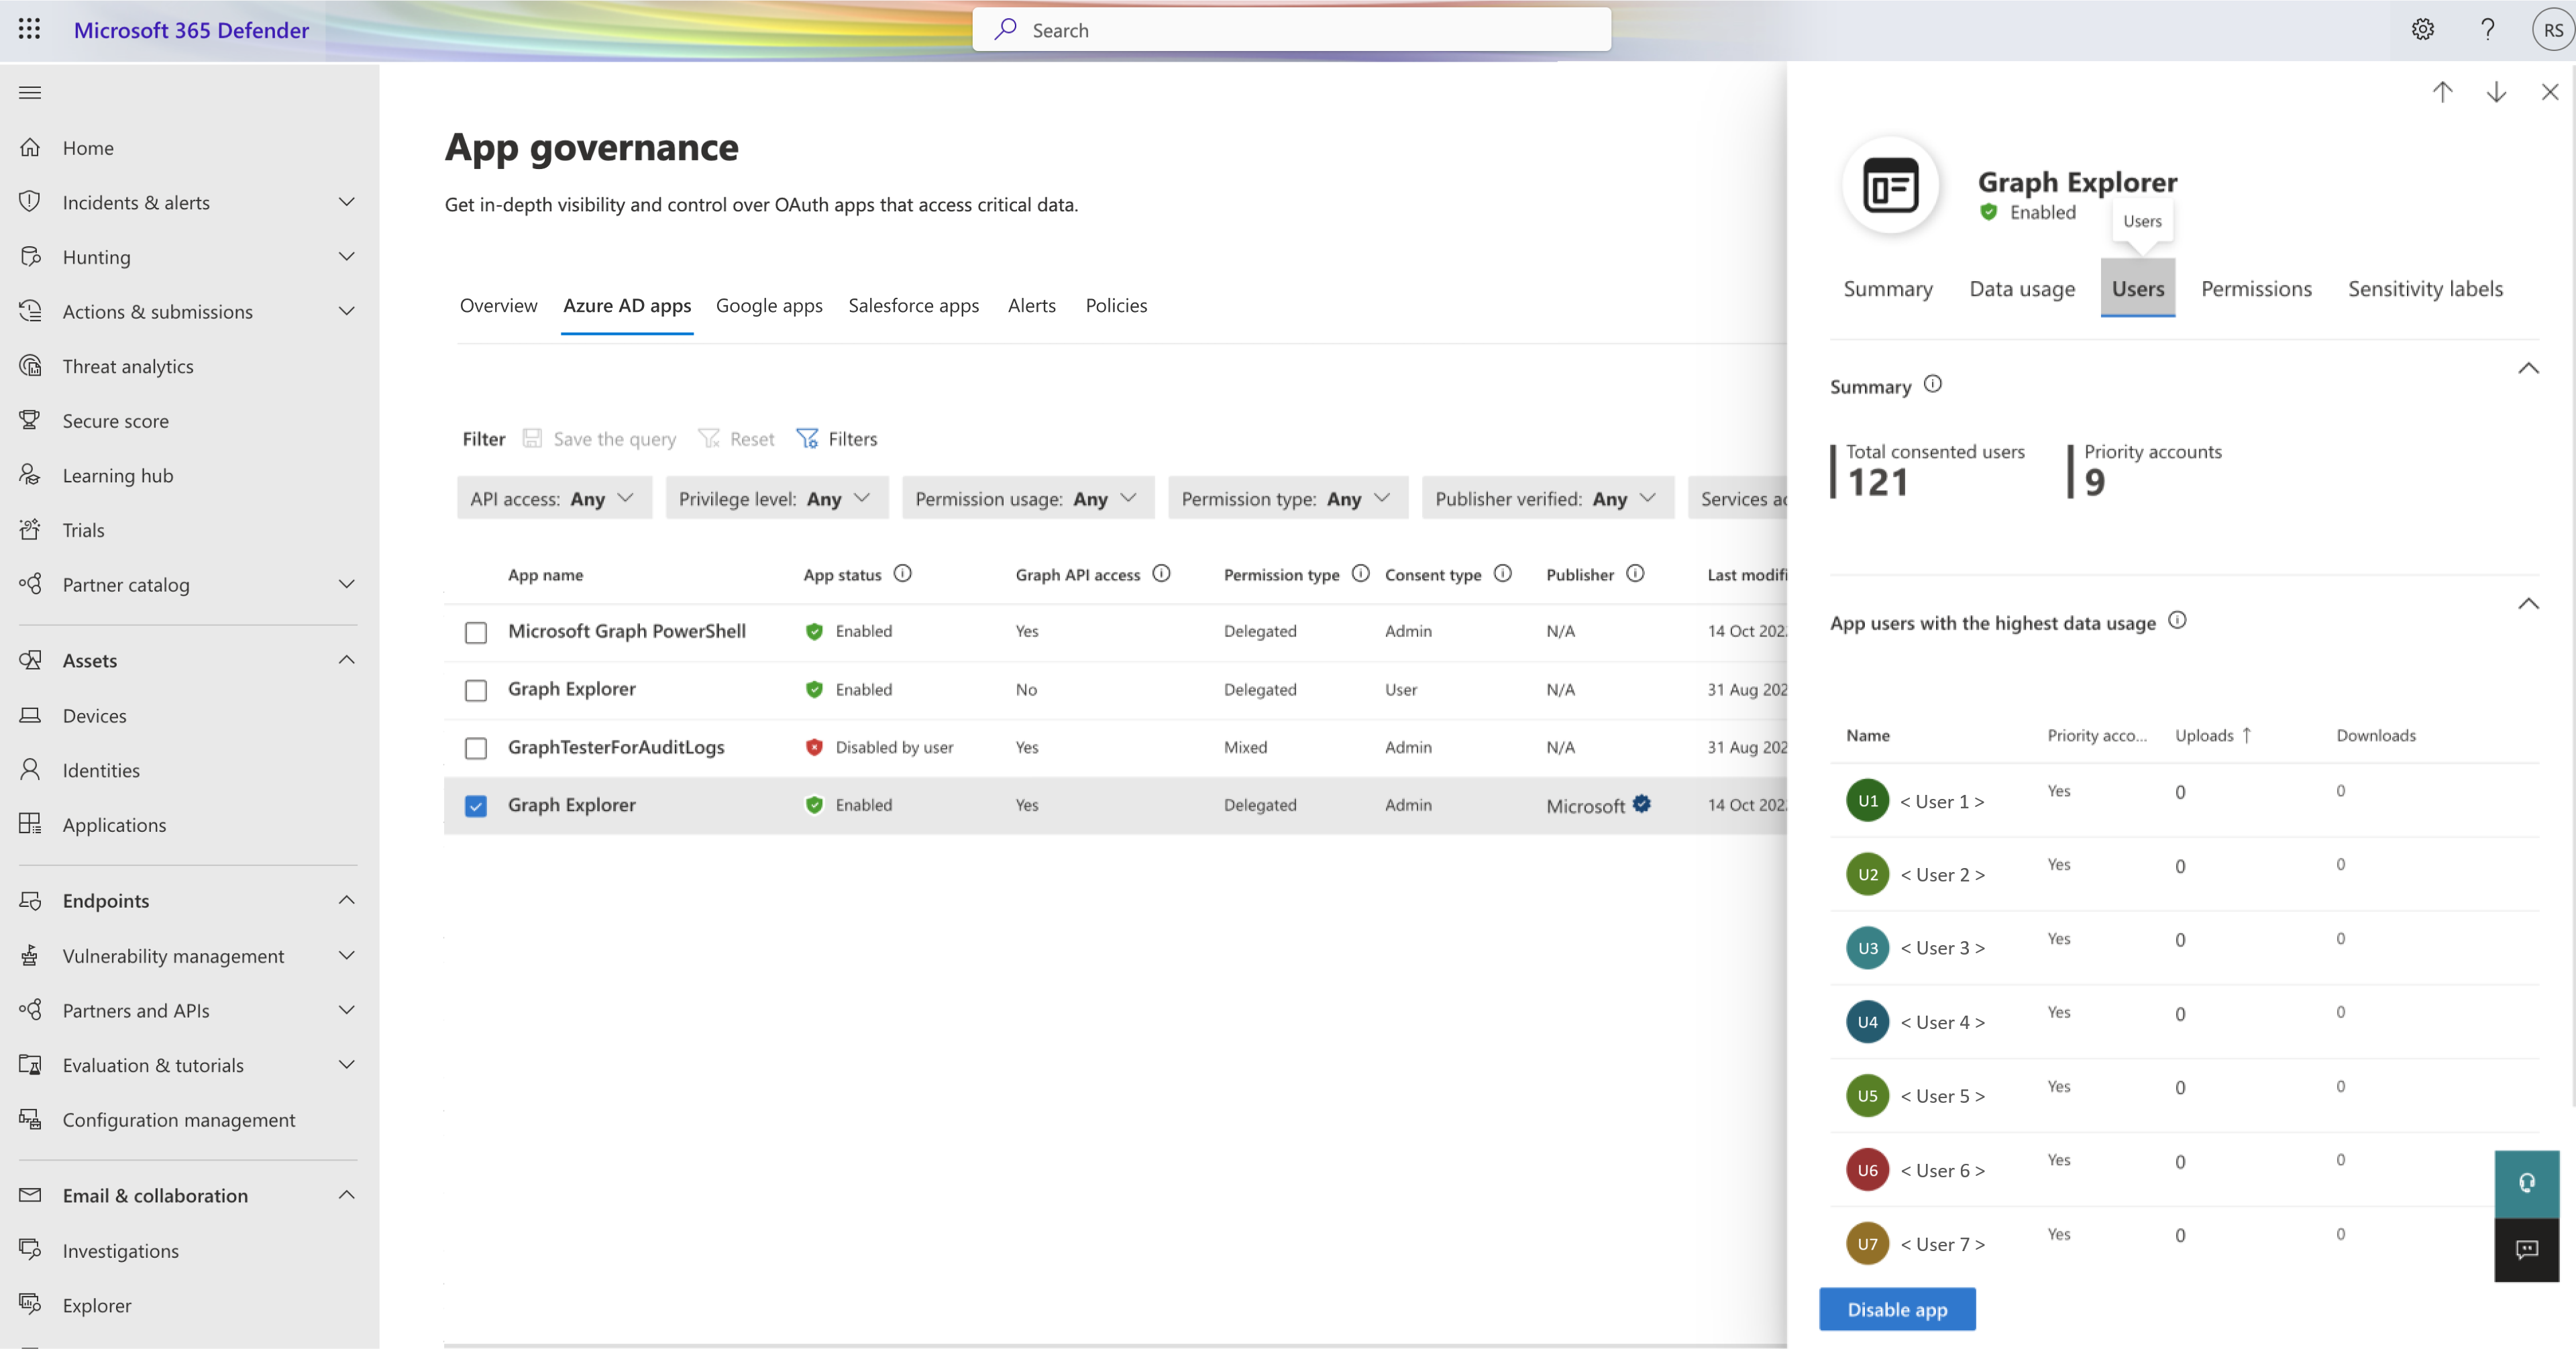This screenshot has width=2576, height=1349.
Task: Click the Microsoft verified publisher icon
Action: (1641, 802)
